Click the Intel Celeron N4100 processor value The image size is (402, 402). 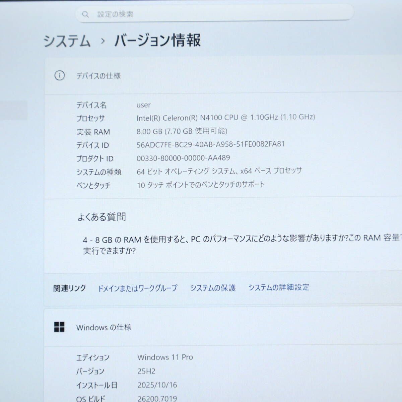225,118
